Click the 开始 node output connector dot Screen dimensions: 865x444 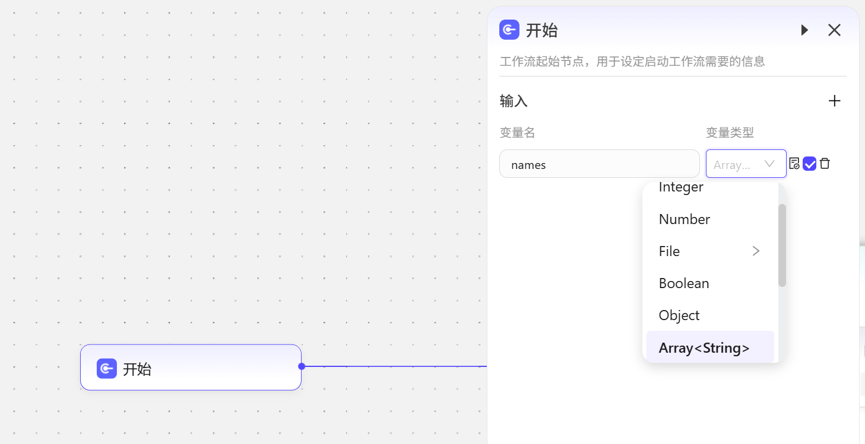tap(302, 366)
